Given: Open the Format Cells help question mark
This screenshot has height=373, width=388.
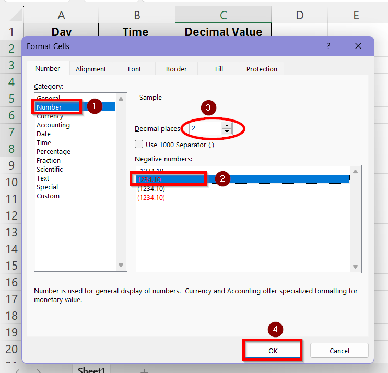Looking at the screenshot, I should click(328, 46).
